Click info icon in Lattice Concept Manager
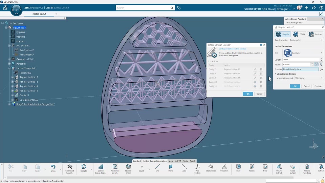This screenshot has height=183, width=325. (261, 45)
